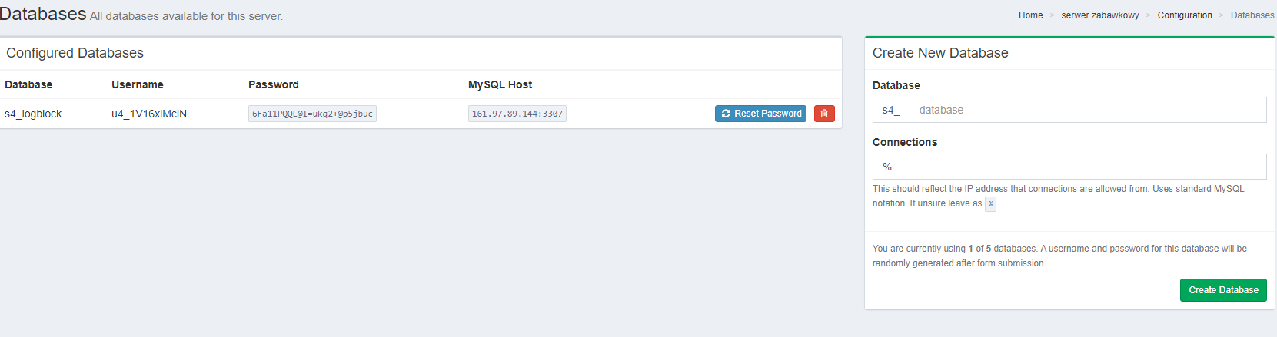Click the Username column header
Screen dimensions: 1277x337
tap(138, 84)
